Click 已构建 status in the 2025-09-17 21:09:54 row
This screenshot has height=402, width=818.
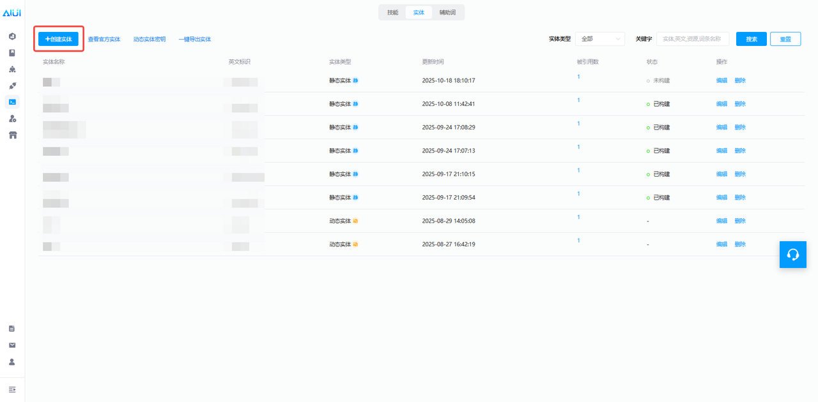point(661,198)
